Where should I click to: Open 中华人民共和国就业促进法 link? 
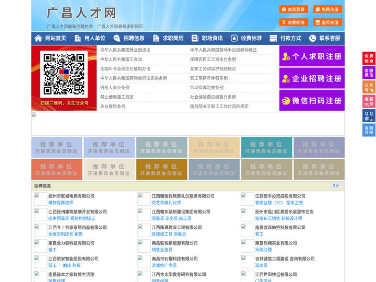125,50
